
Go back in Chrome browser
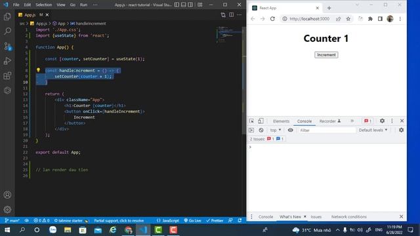(253, 19)
